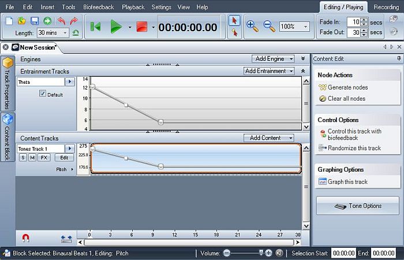Image resolution: width=404 pixels, height=260 pixels.
Task: Decrease Fade Out seconds stepper
Action: (x=364, y=34)
